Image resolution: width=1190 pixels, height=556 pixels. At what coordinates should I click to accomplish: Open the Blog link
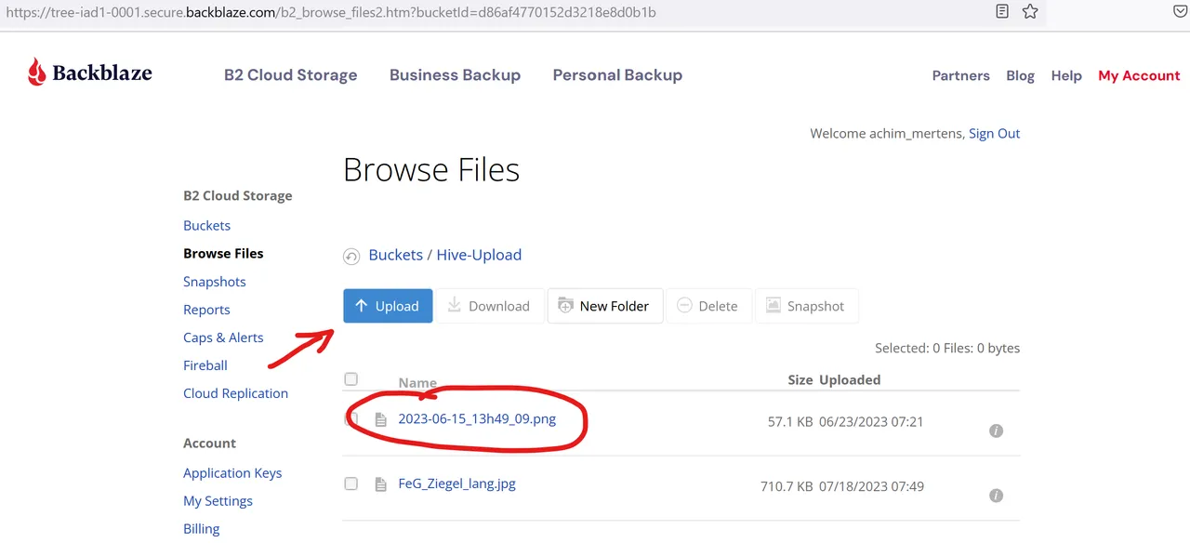1020,76
